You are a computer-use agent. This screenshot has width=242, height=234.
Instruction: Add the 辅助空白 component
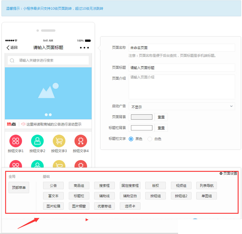(x=130, y=196)
